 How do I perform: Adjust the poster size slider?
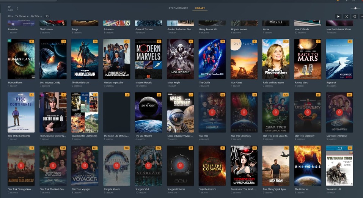[x=355, y=8]
